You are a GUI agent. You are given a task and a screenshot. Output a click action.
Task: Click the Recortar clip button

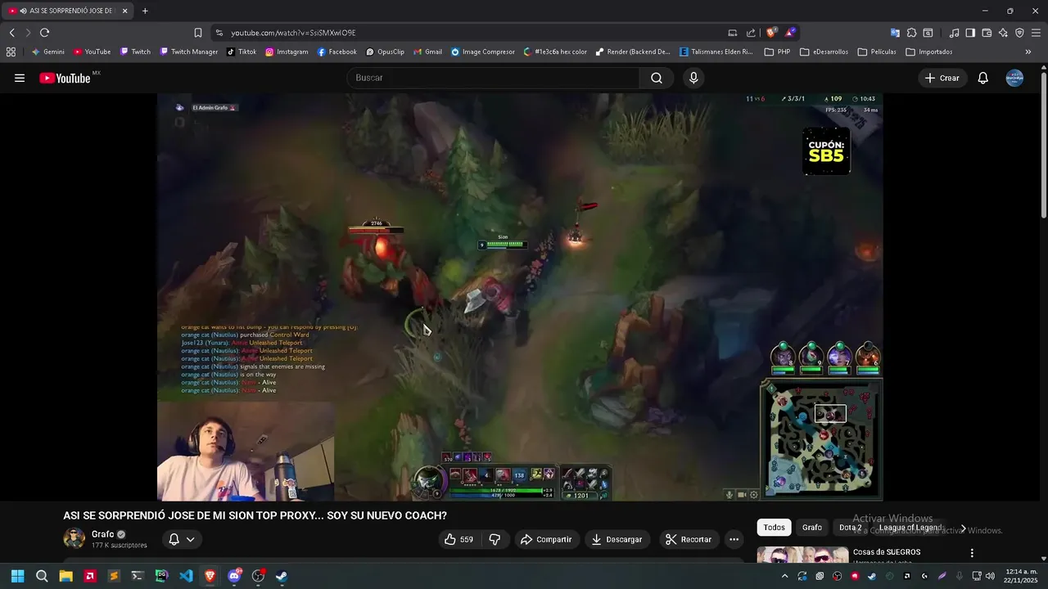click(688, 539)
